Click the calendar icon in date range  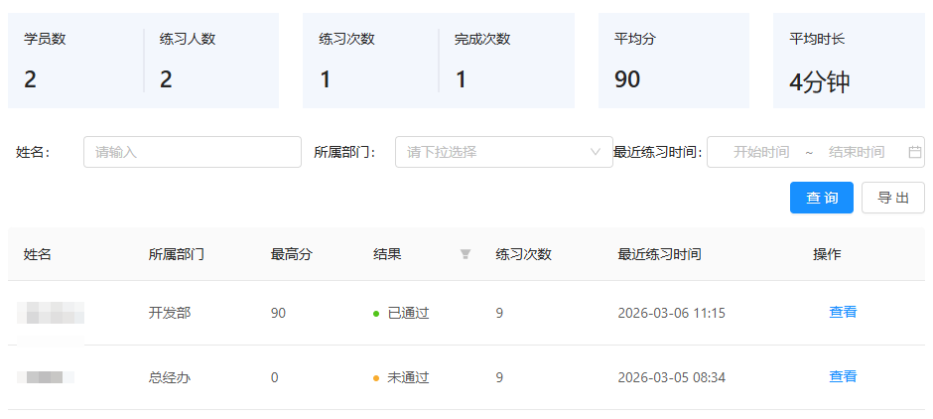pos(914,152)
